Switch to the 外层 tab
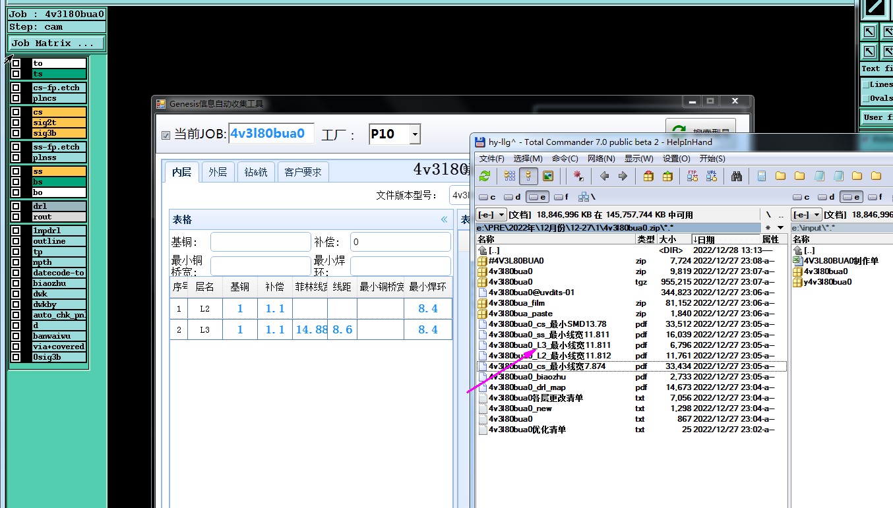 pyautogui.click(x=218, y=172)
